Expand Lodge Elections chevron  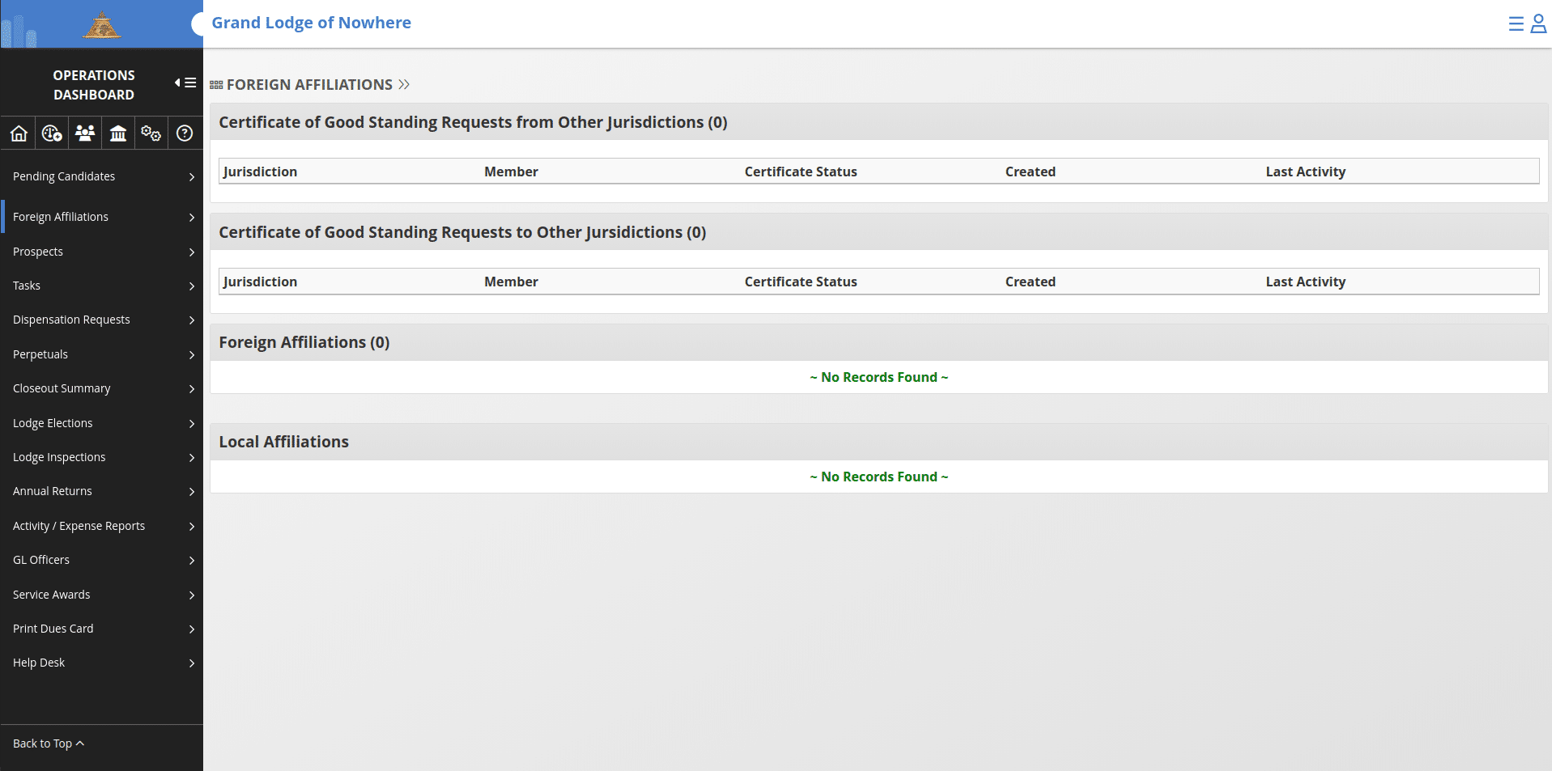pyautogui.click(x=192, y=424)
